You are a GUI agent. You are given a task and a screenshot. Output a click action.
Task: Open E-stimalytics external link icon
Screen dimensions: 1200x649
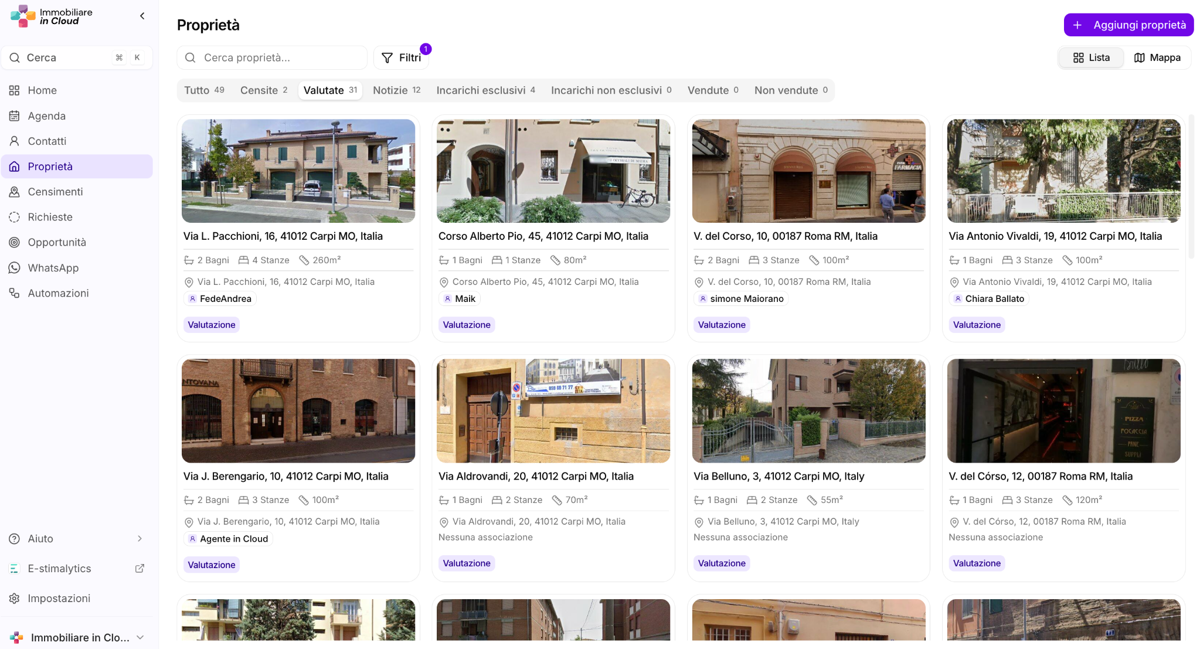click(x=140, y=569)
